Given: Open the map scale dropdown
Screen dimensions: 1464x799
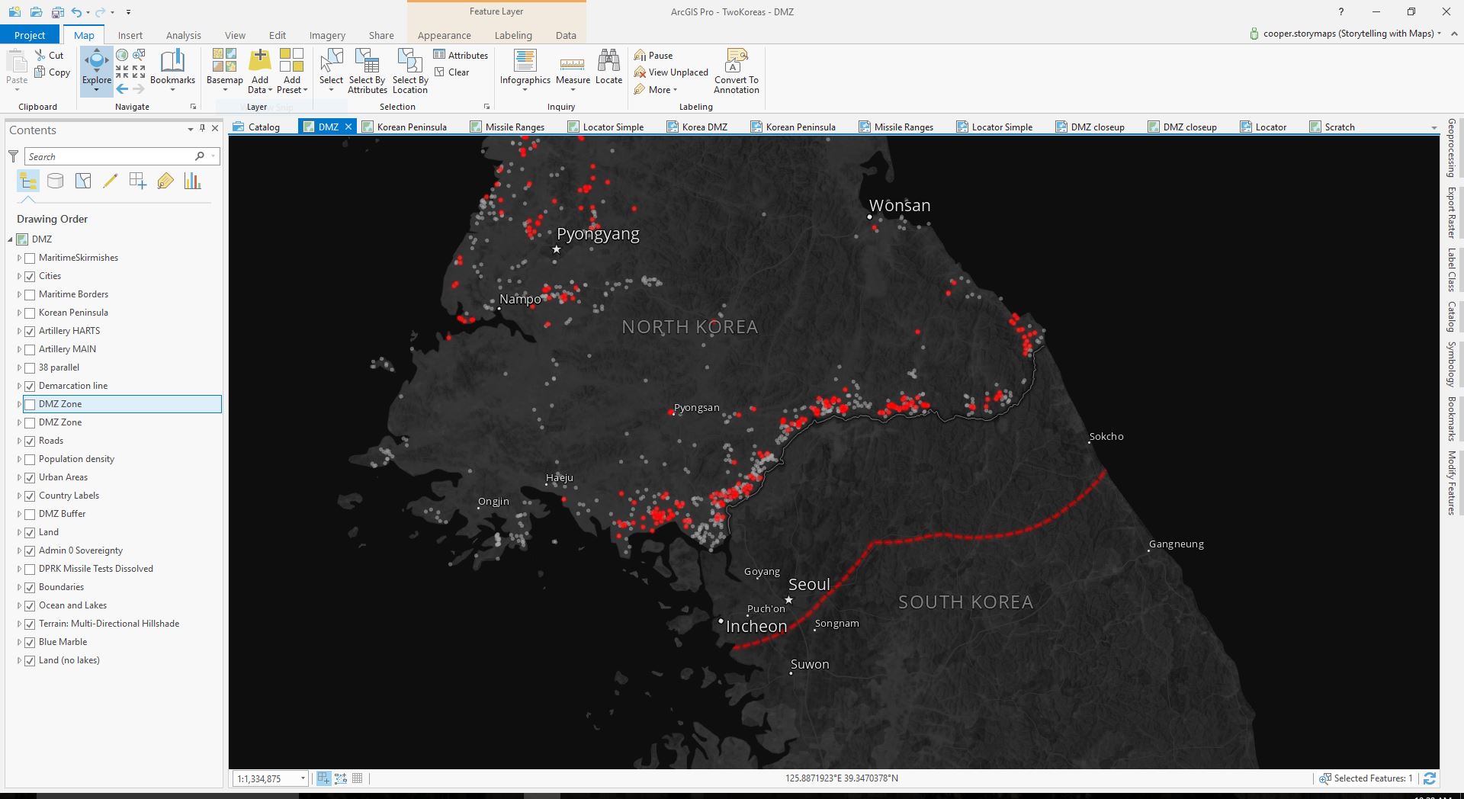Looking at the screenshot, I should [x=303, y=778].
